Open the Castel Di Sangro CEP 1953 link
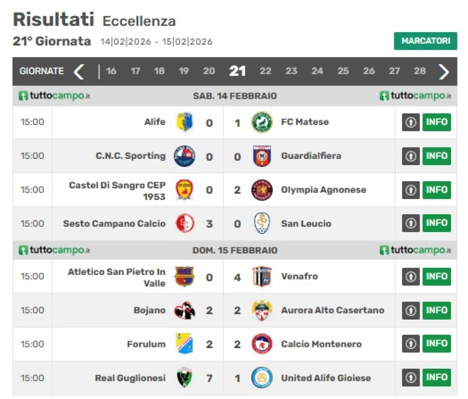 117,191
